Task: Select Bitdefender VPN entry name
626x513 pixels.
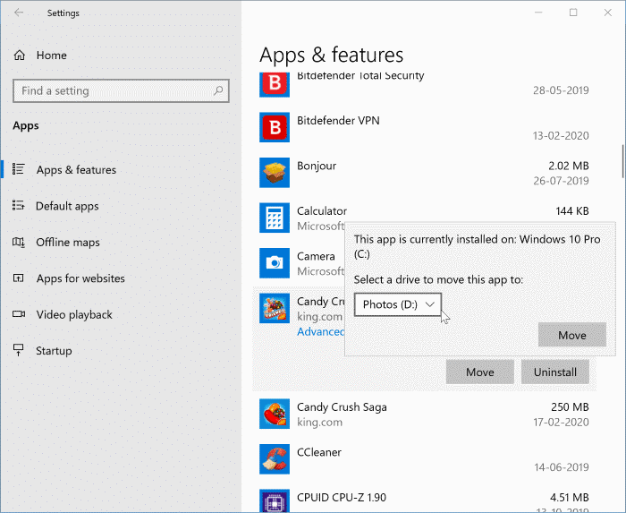Action: pos(338,121)
